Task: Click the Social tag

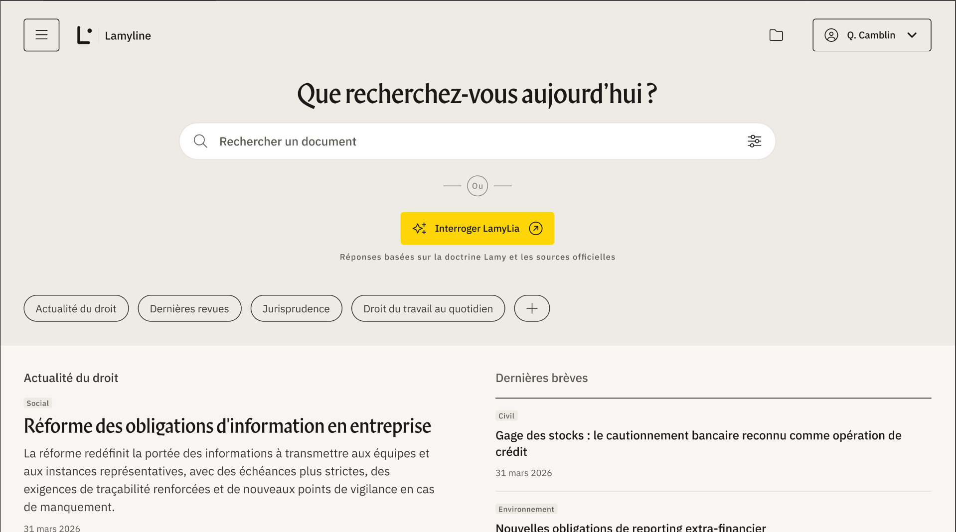Action: [x=38, y=403]
